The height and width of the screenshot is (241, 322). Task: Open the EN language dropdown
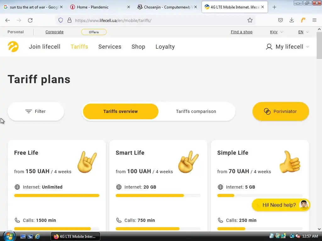(x=303, y=32)
